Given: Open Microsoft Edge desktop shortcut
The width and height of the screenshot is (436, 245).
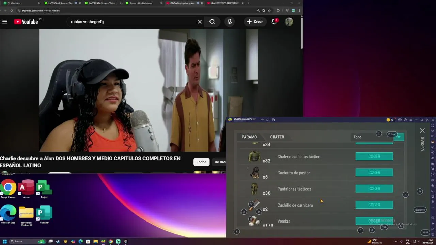Looking at the screenshot, I should click(8, 214).
